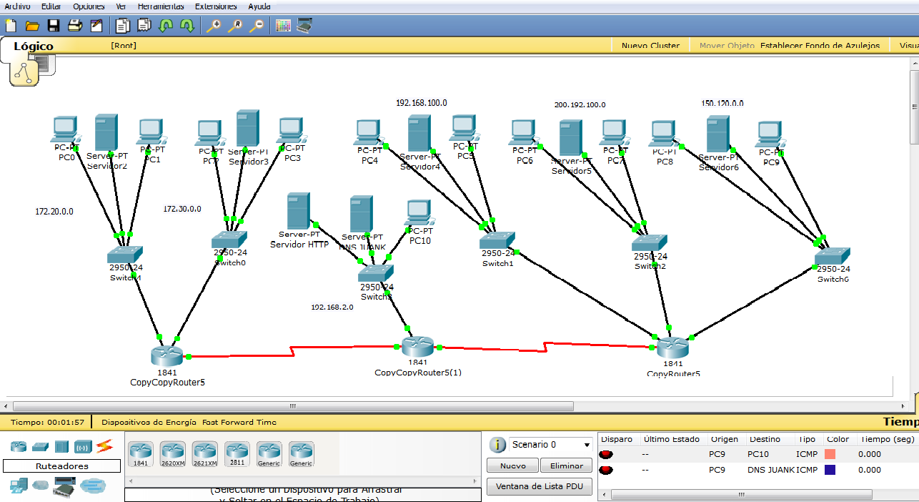The width and height of the screenshot is (919, 502).
Task: Fire the PC9 to PC10 ICMP PDU
Action: pyautogui.click(x=607, y=453)
